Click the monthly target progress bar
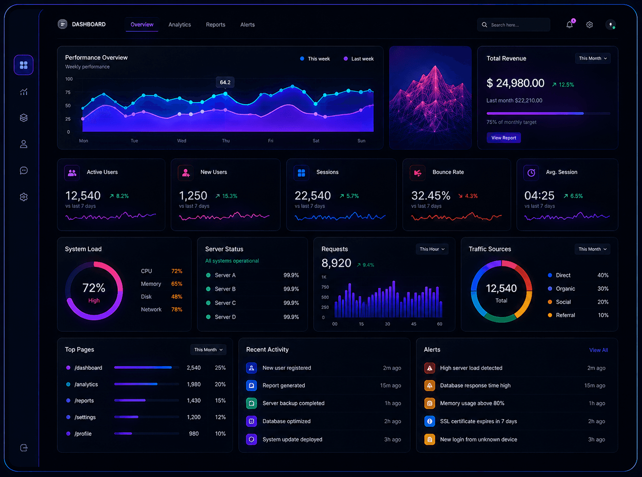Image resolution: width=642 pixels, height=477 pixels. point(548,113)
